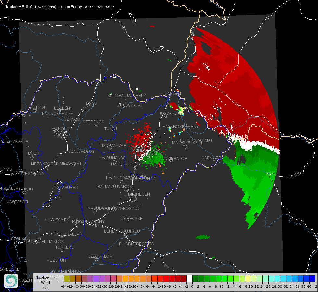This screenshot has height=292, width=318.
Task: Select the MEZŐKÖVESD label
Action: 45,164
